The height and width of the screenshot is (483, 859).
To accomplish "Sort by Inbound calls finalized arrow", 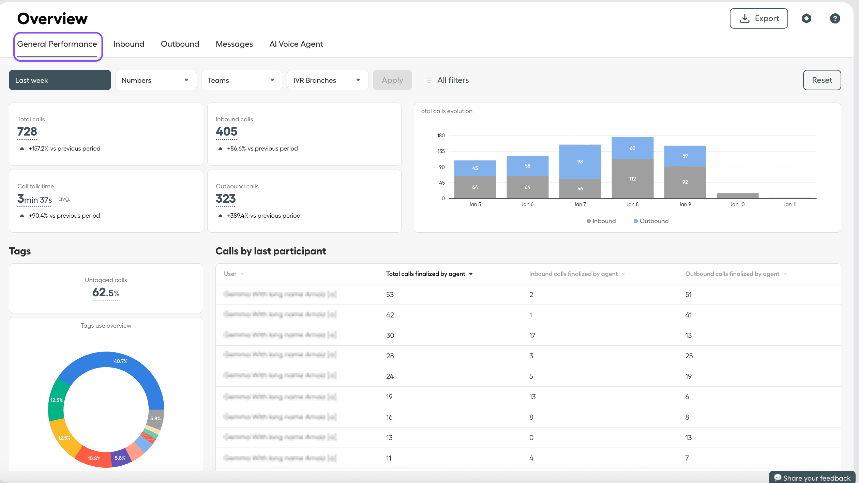I will [623, 274].
